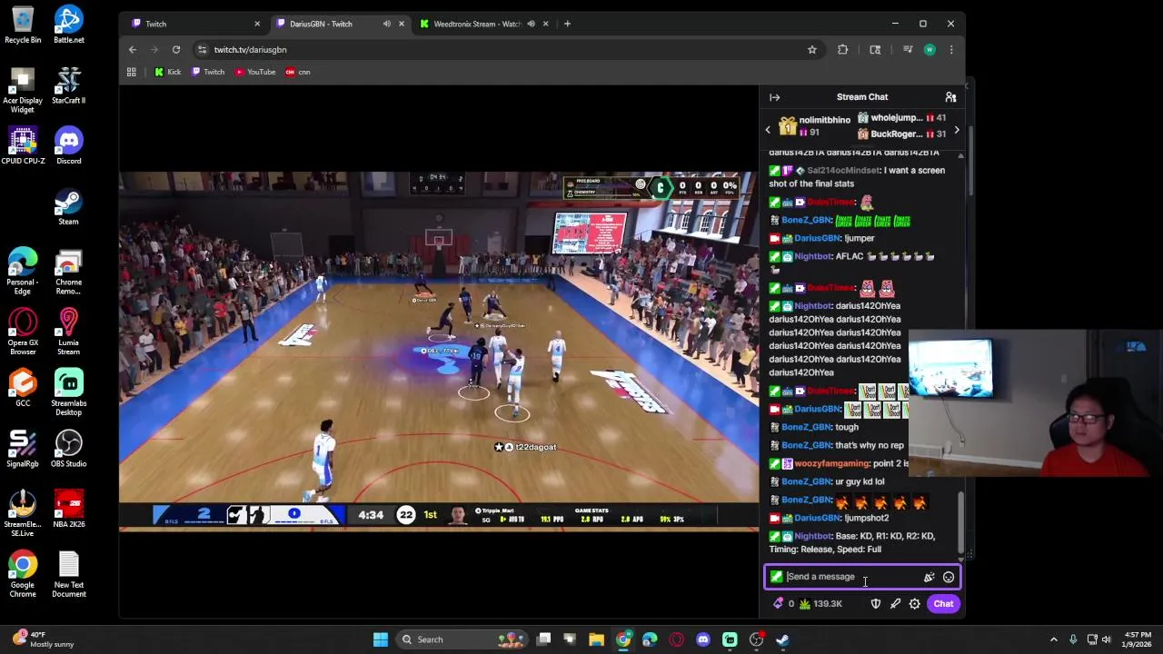Click BuckRoger leaderboard entry
1163x654 pixels.
(902, 134)
